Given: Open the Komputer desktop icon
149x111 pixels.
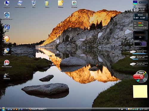Looking at the screenshot, I should (x=7, y=4).
